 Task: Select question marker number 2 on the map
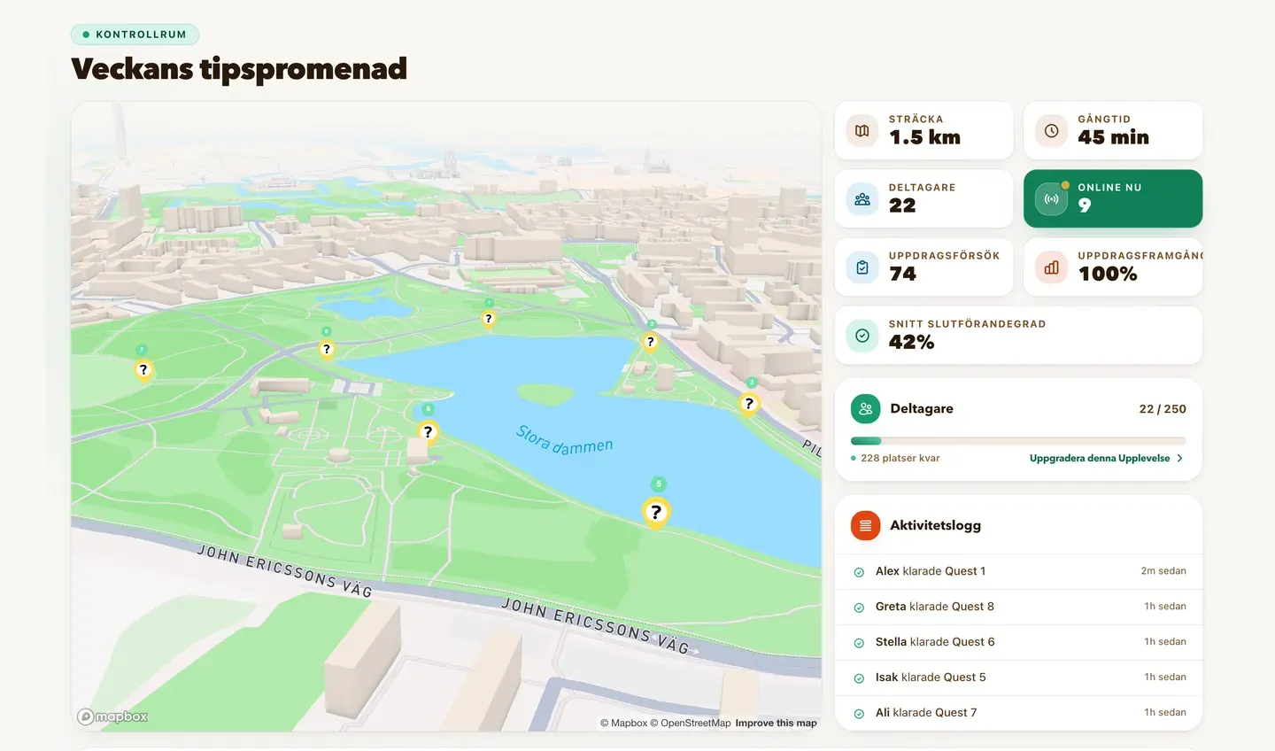click(651, 342)
